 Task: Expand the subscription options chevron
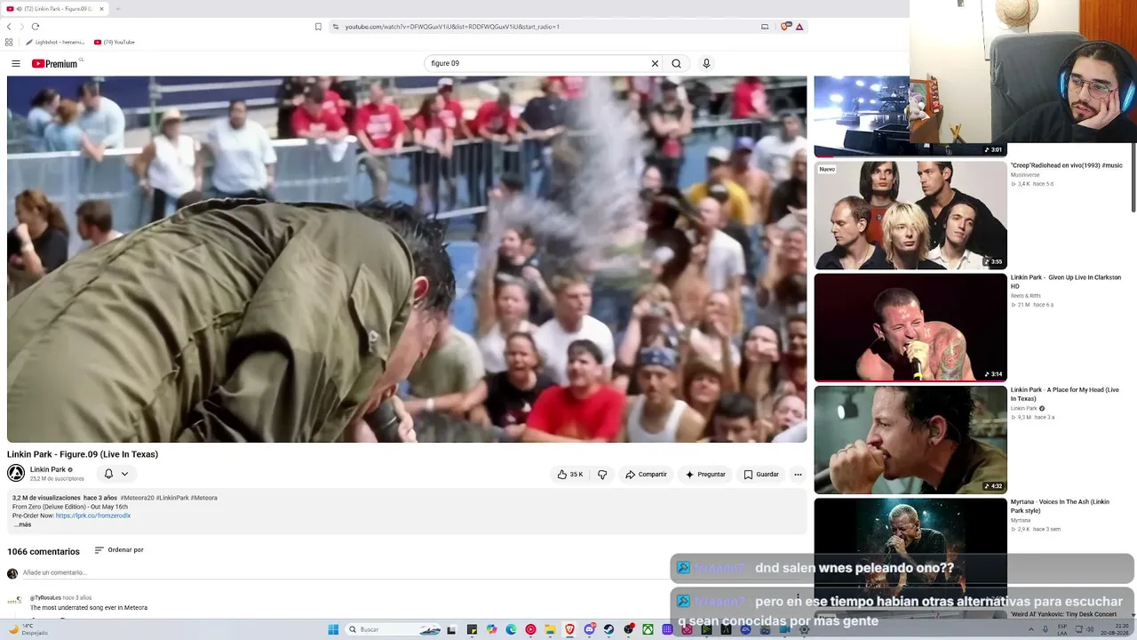(x=124, y=474)
